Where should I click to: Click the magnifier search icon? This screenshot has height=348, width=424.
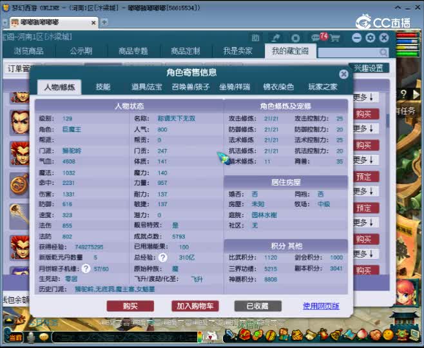pos(383,52)
